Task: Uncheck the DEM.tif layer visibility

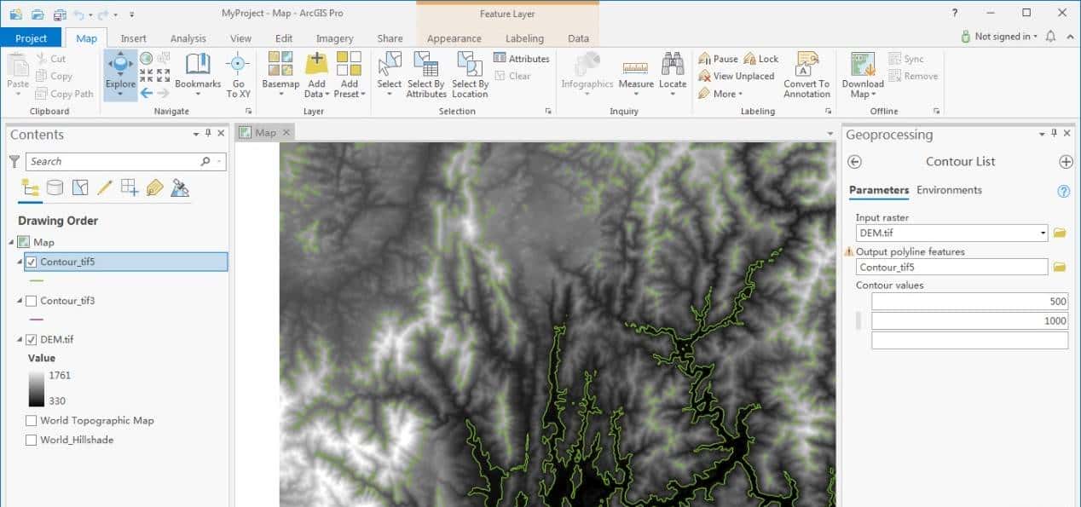Action: [x=32, y=339]
